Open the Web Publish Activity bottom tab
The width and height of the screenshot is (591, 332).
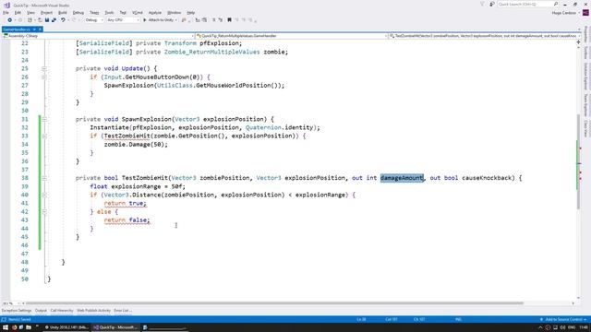tap(94, 311)
